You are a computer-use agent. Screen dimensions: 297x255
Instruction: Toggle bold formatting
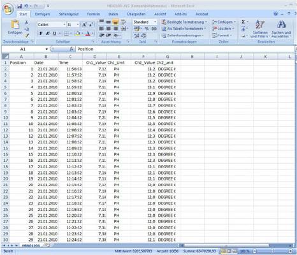coord(41,34)
